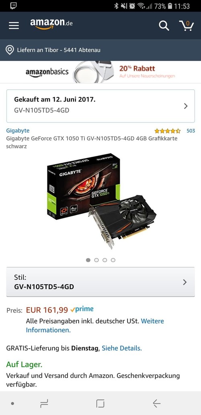
Task: Select the third image carousel dot
Action: coord(105,260)
